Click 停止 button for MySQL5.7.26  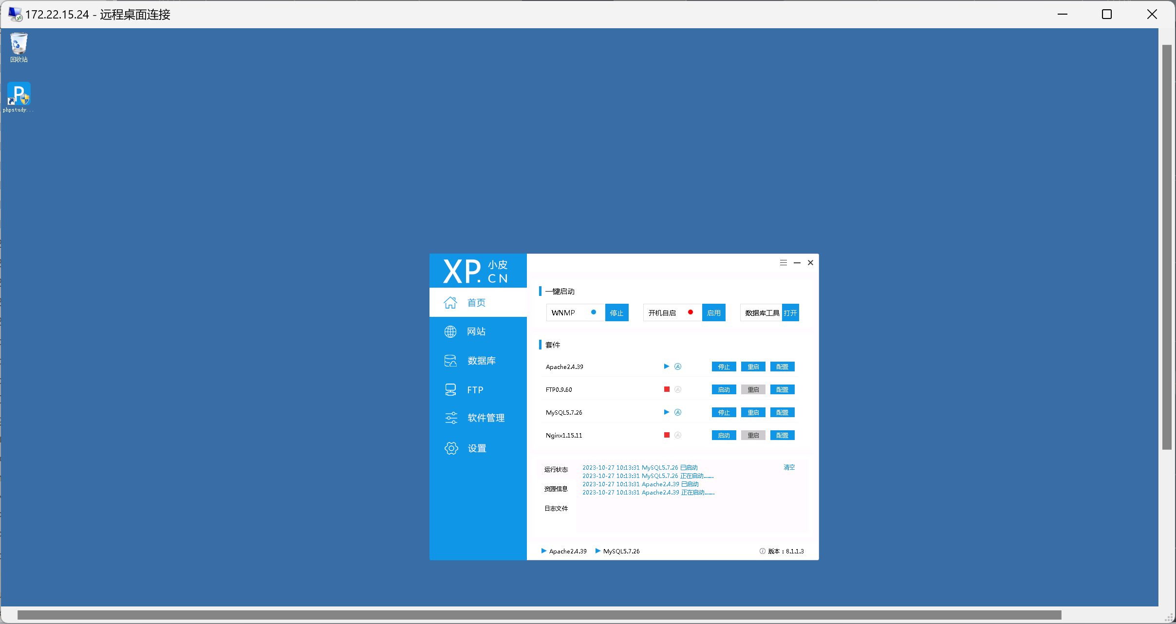click(724, 412)
